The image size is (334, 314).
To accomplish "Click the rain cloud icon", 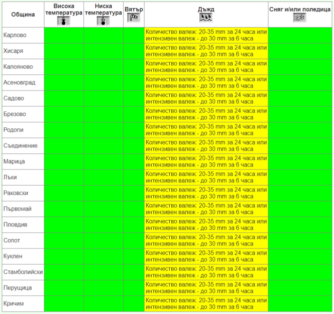I will click(x=206, y=17).
